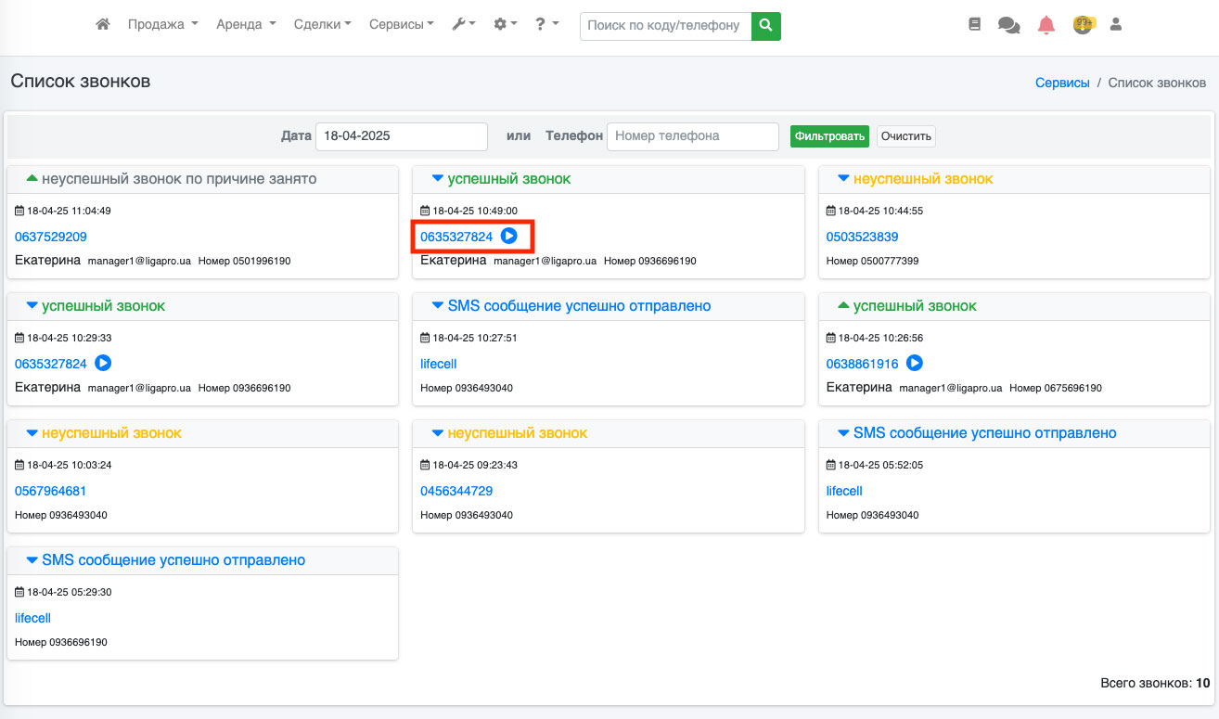Screen dimensions: 1219x719
Task: Click the red notification bell
Action: (x=1046, y=25)
